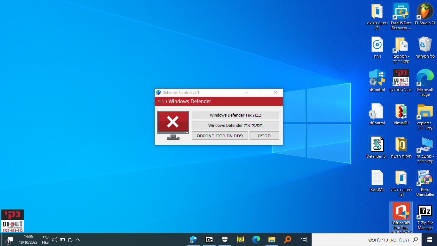Viewport: 437px width, 246px height.
Task: Click the USB safely remove hardware tray icon
Action: [x=70, y=240]
